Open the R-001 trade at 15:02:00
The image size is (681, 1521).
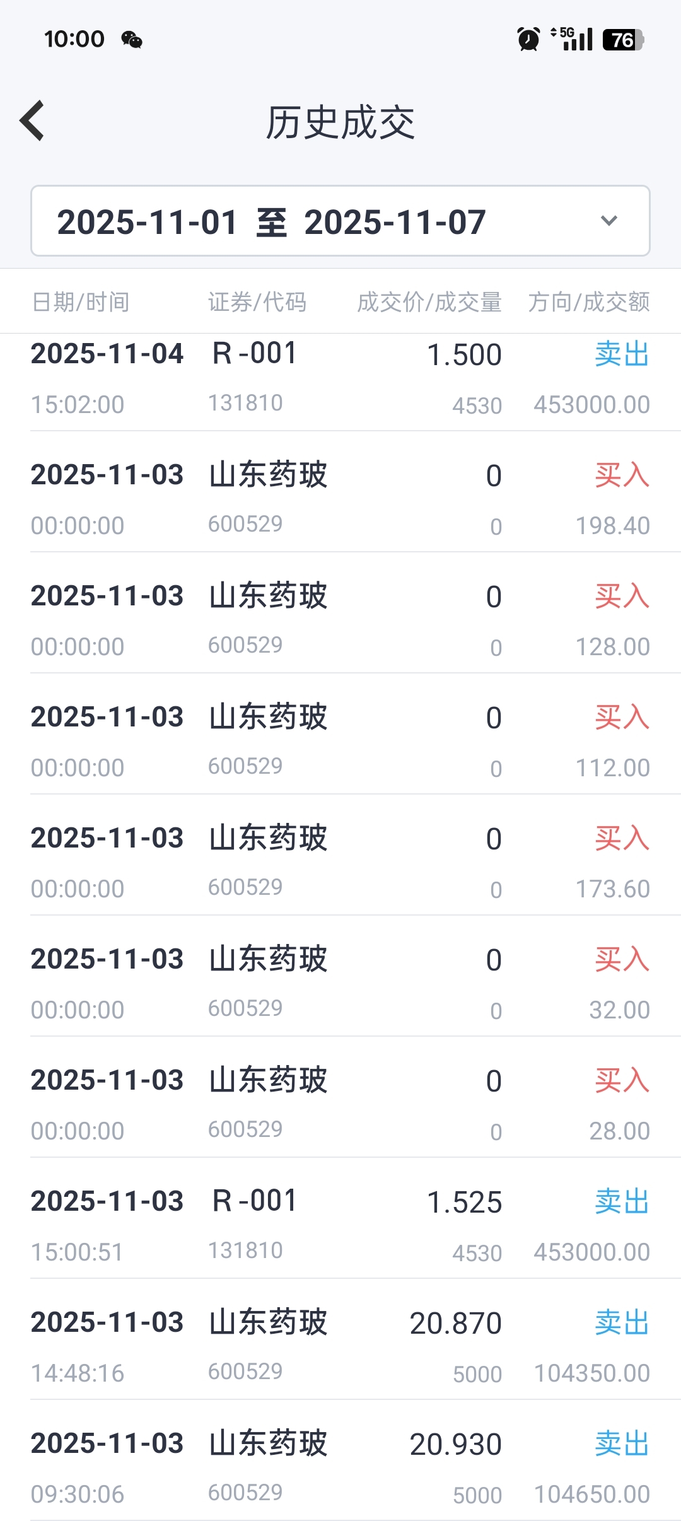[340, 378]
